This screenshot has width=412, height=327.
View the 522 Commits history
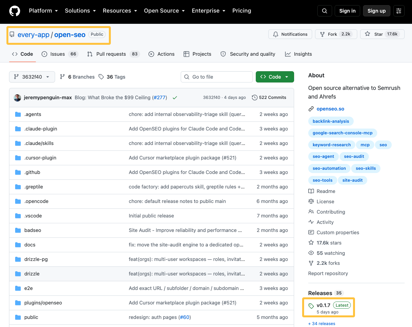pyautogui.click(x=269, y=98)
